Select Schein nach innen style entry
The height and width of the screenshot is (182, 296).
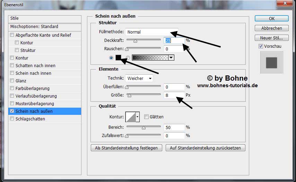(x=33, y=73)
